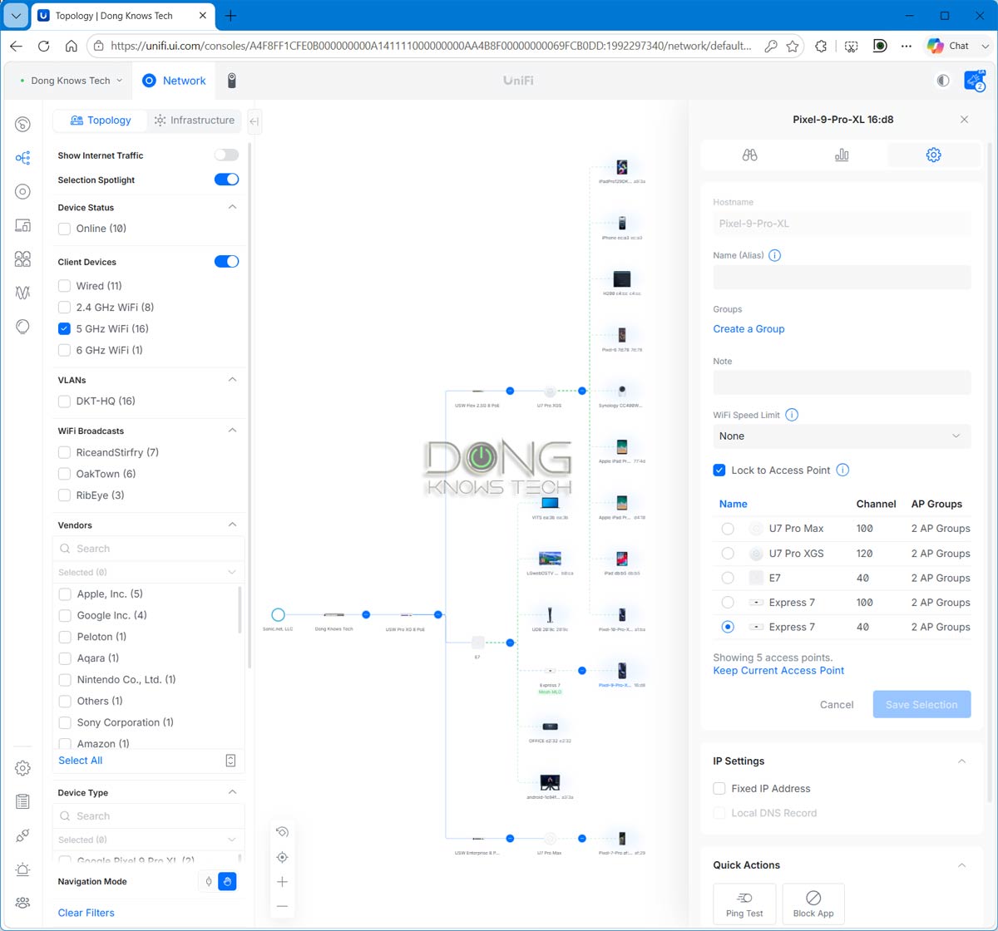The height and width of the screenshot is (931, 998).
Task: Open the System Log sidebar icon
Action: tap(22, 801)
